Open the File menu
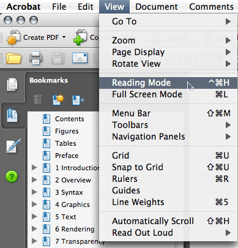The width and height of the screenshot is (238, 248). coord(59,7)
